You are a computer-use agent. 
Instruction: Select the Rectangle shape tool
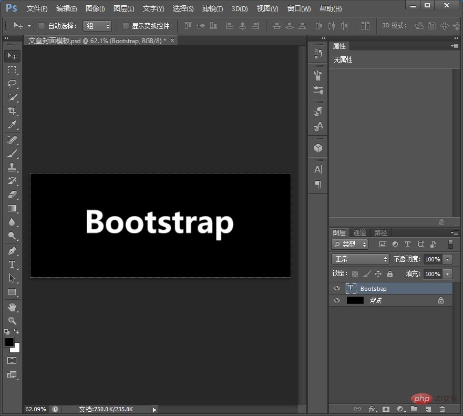tap(12, 292)
